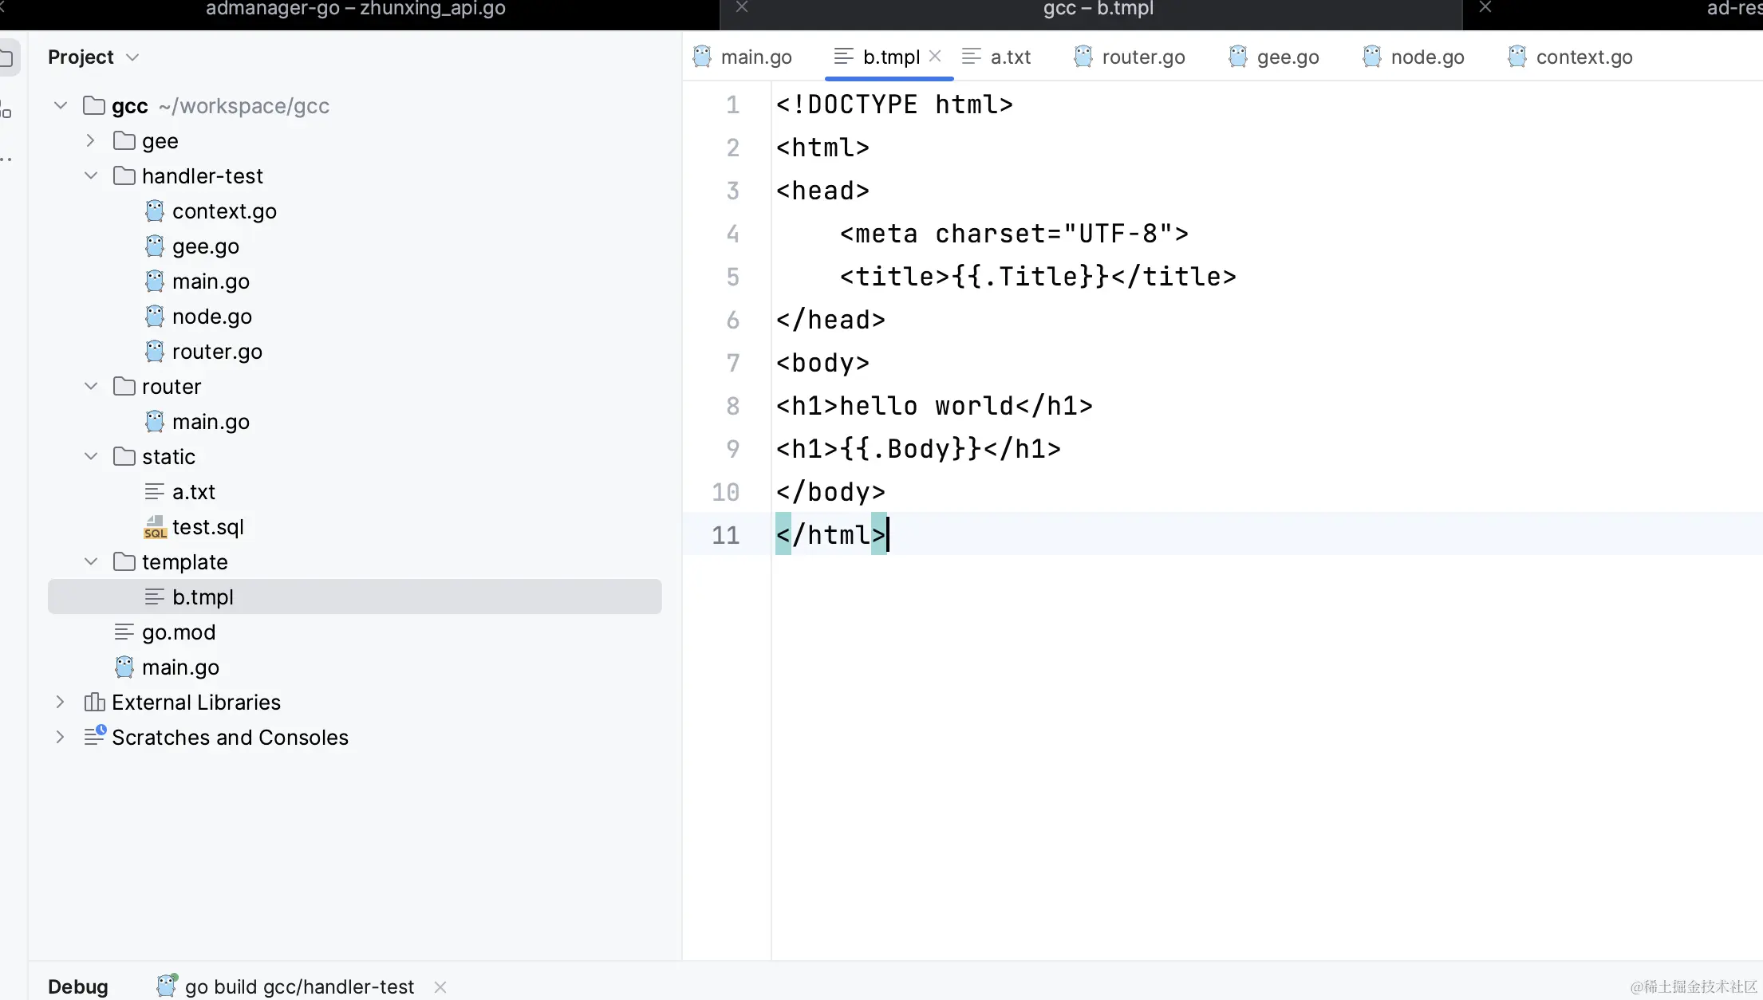Collapse the handler-test folder
The image size is (1763, 1000).
point(91,176)
